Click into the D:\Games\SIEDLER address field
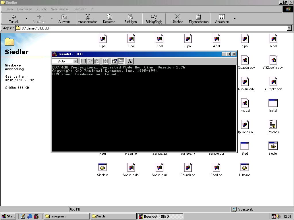This screenshot has height=220, width=294. [x=151, y=28]
